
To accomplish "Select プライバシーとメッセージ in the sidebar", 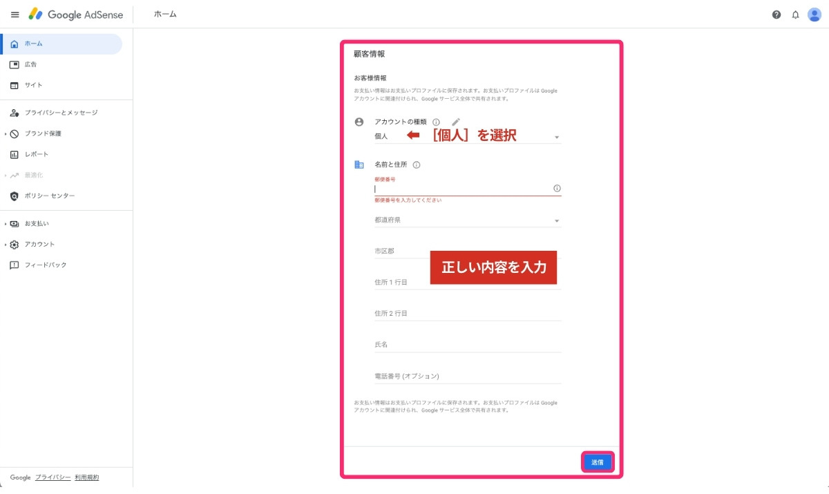I will (54, 113).
